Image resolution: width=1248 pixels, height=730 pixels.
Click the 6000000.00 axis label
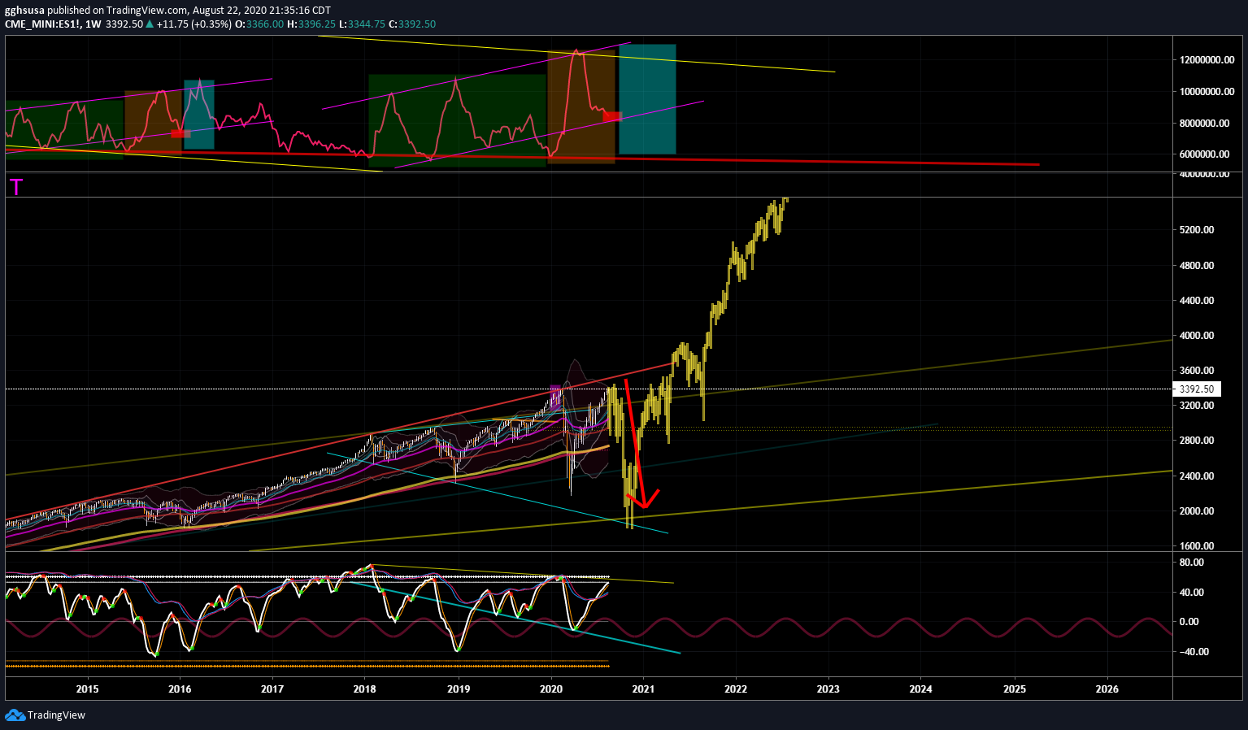(x=1204, y=154)
